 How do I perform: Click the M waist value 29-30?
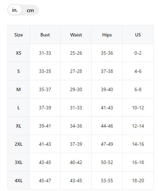pos(76,89)
